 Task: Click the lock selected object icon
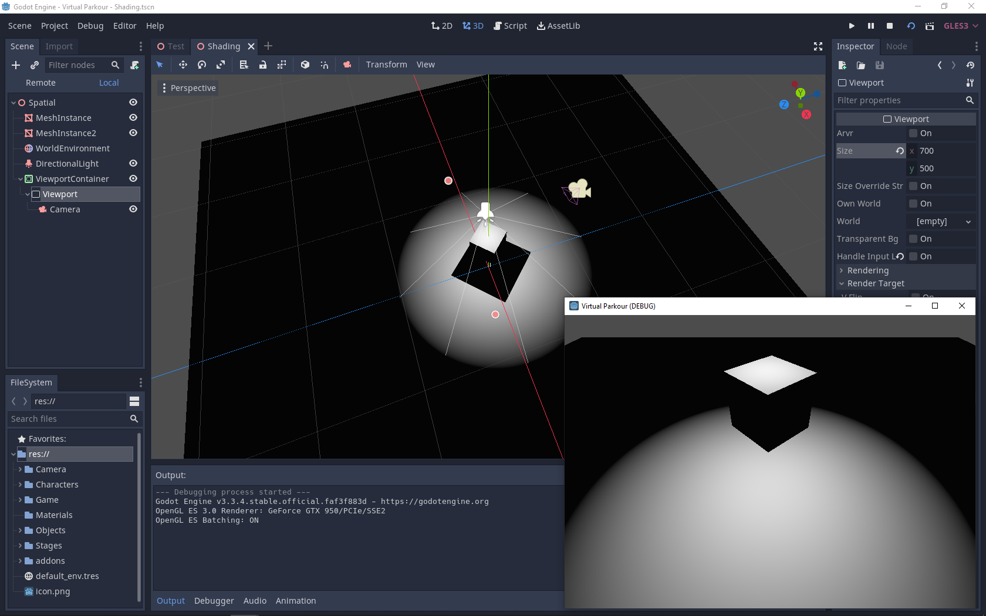[x=263, y=65]
